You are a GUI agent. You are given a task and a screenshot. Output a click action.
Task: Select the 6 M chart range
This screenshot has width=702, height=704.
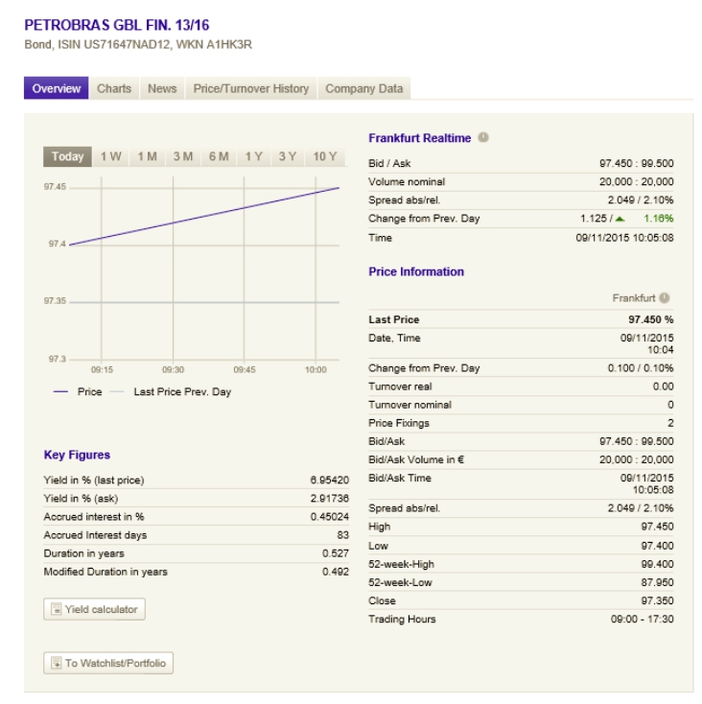click(x=219, y=156)
